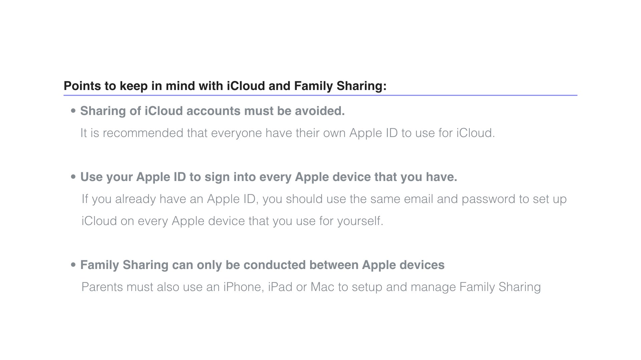This screenshot has height=360, width=641.
Task: Click the line 'Parents must also use an iPhone'
Action: point(311,287)
